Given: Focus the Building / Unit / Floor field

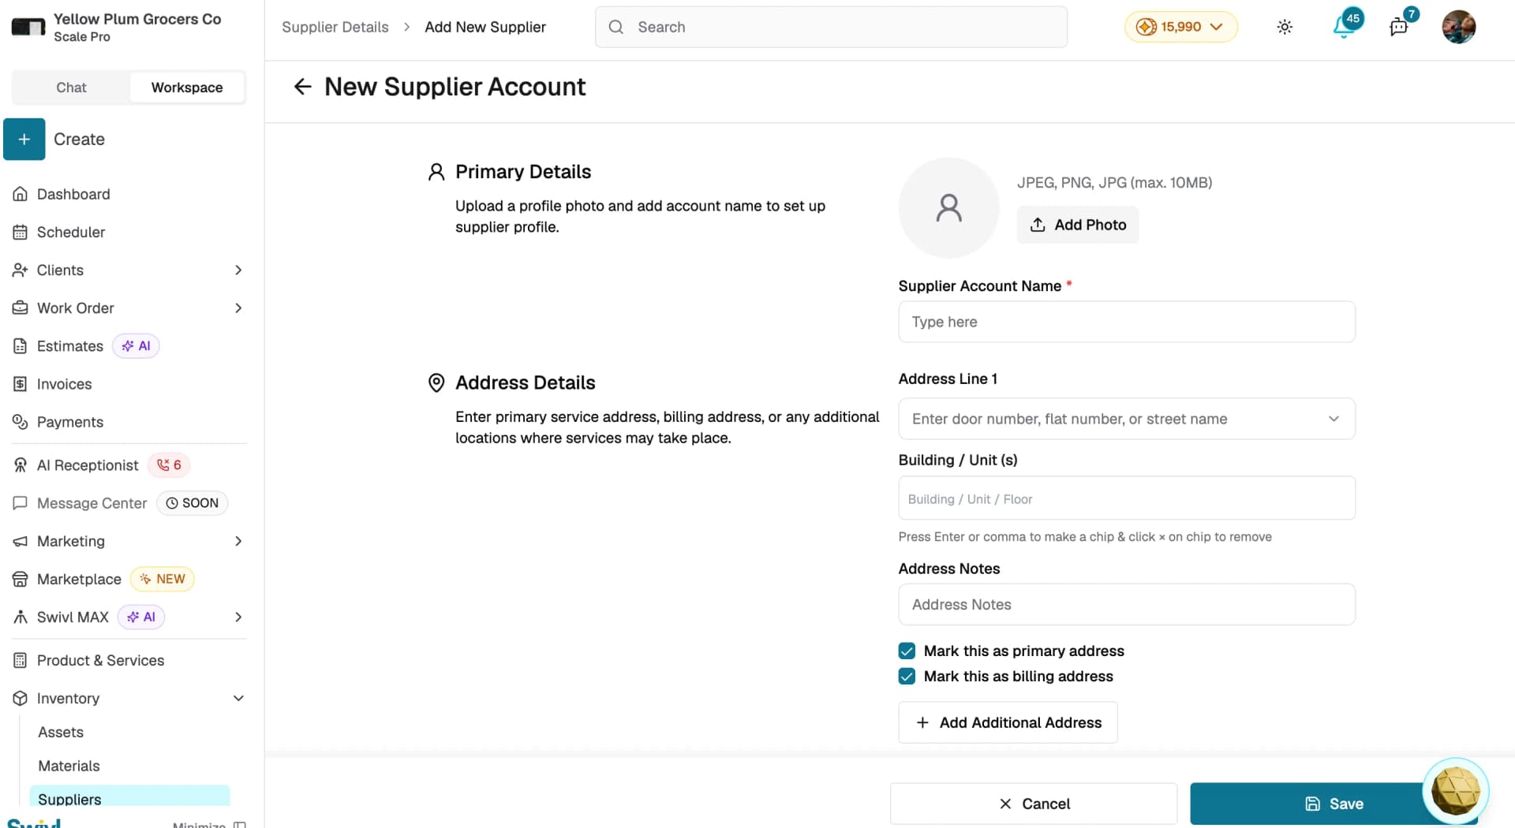Looking at the screenshot, I should pyautogui.click(x=1127, y=498).
